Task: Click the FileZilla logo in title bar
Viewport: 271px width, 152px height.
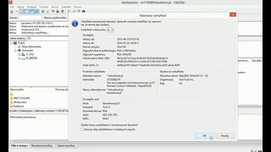Action: tap(10, 3)
